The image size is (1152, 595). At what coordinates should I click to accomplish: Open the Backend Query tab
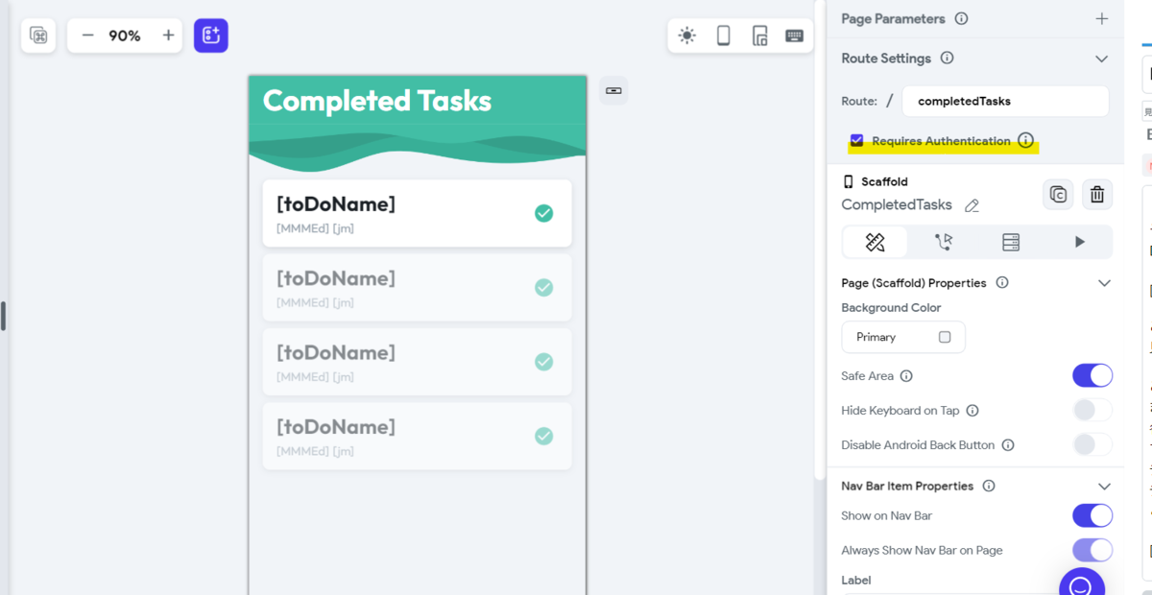1011,242
